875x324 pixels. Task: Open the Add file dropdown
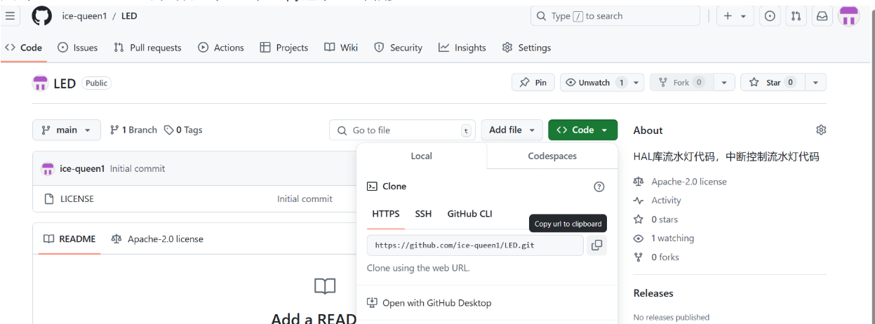(x=512, y=130)
